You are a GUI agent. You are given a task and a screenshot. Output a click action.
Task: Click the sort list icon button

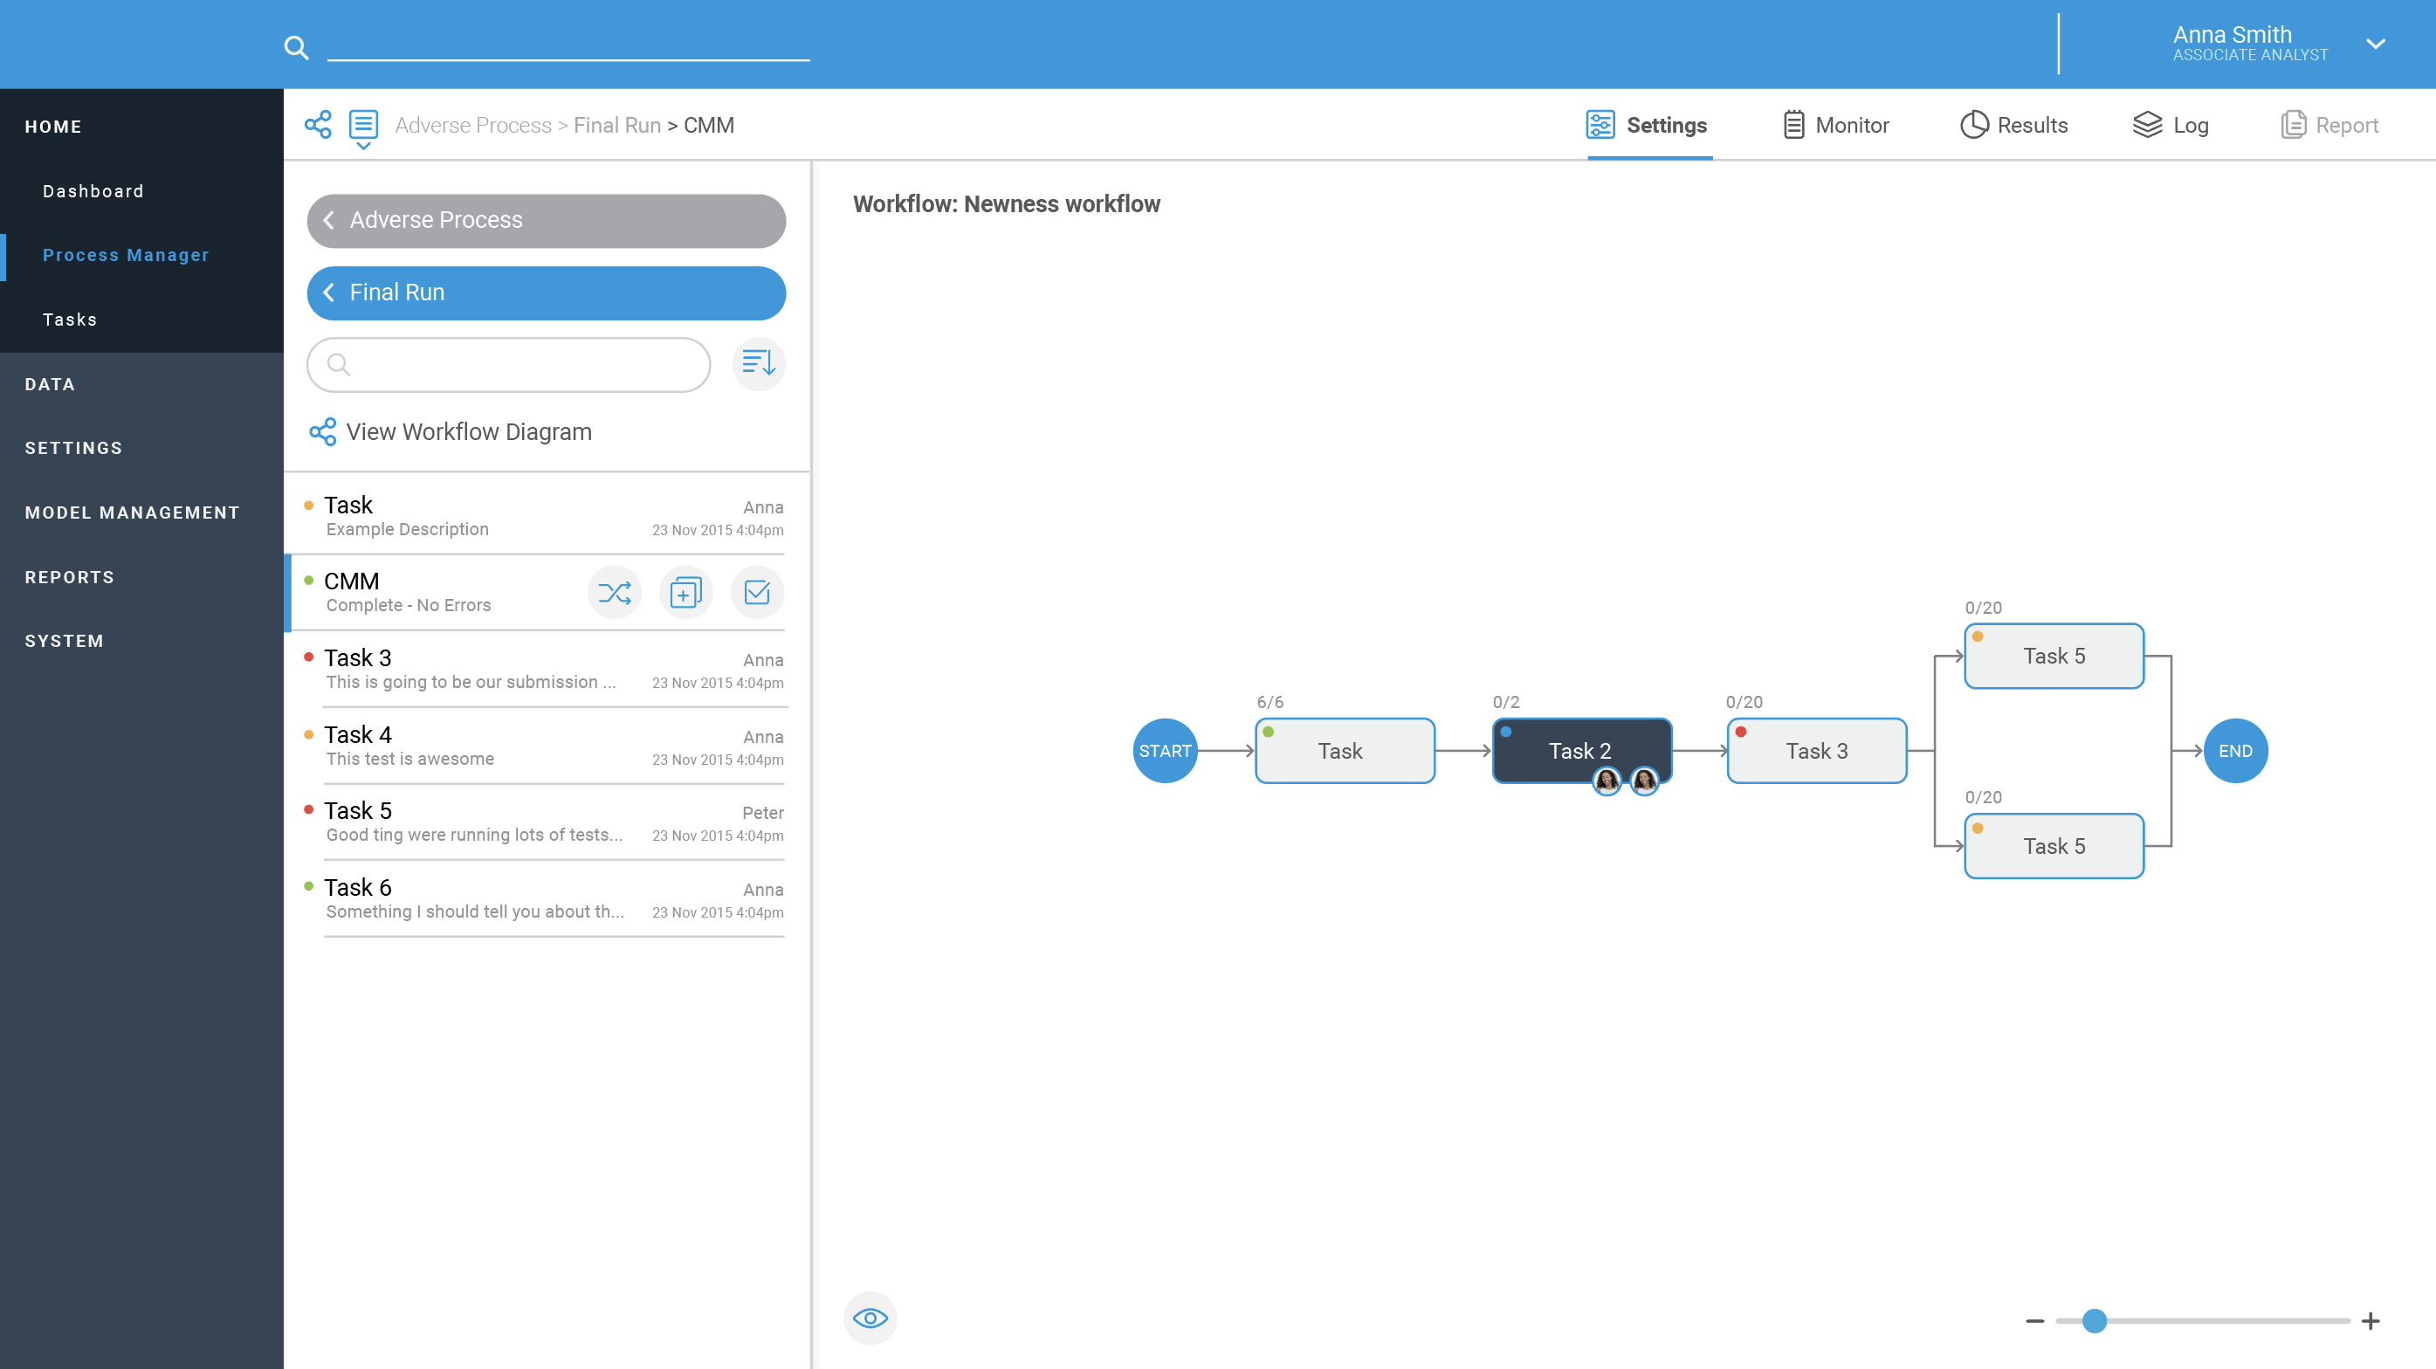(x=759, y=363)
